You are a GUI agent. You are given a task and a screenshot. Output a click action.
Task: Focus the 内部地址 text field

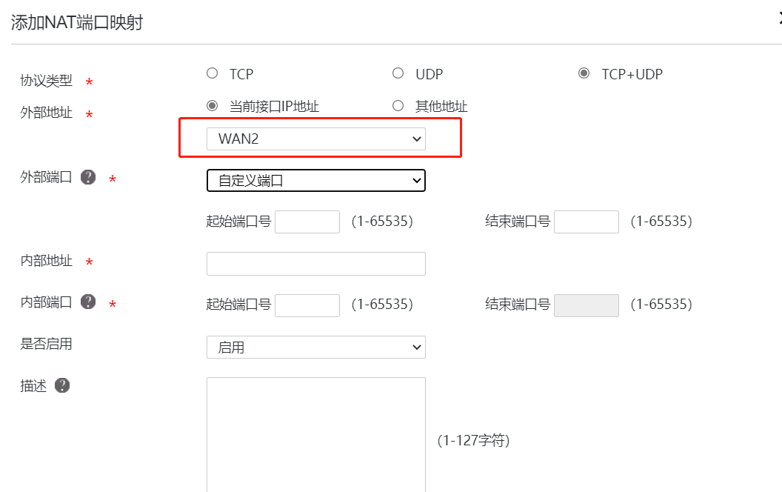click(315, 264)
